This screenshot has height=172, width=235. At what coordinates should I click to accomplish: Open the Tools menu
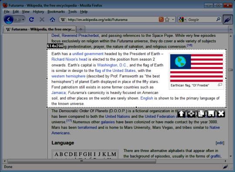click(x=72, y=12)
